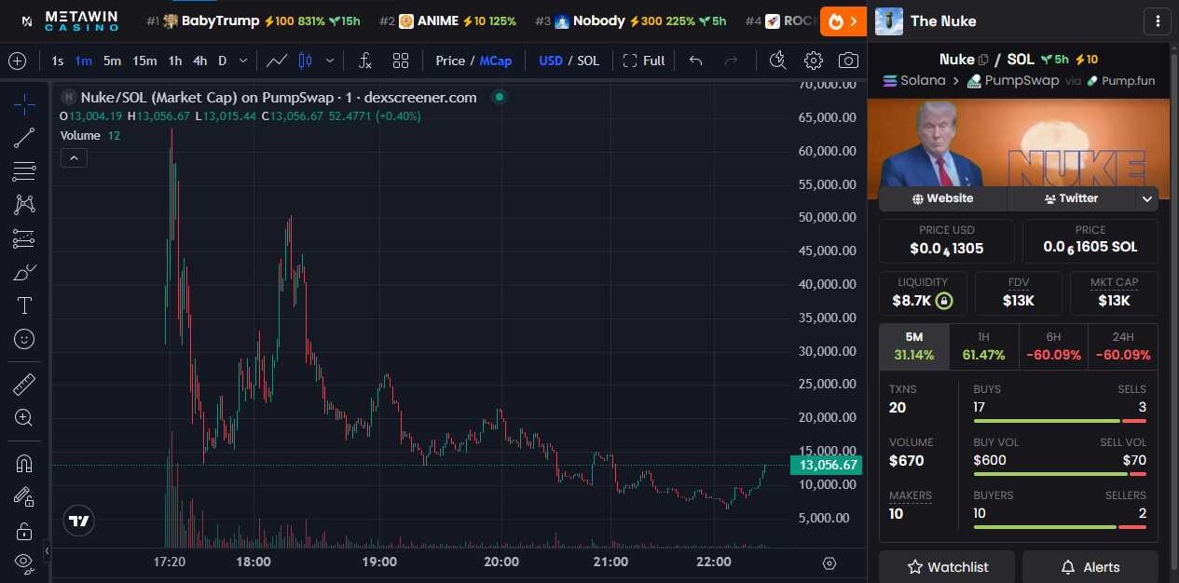1179x583 pixels.
Task: Open the emoji icons tool
Action: 24,339
